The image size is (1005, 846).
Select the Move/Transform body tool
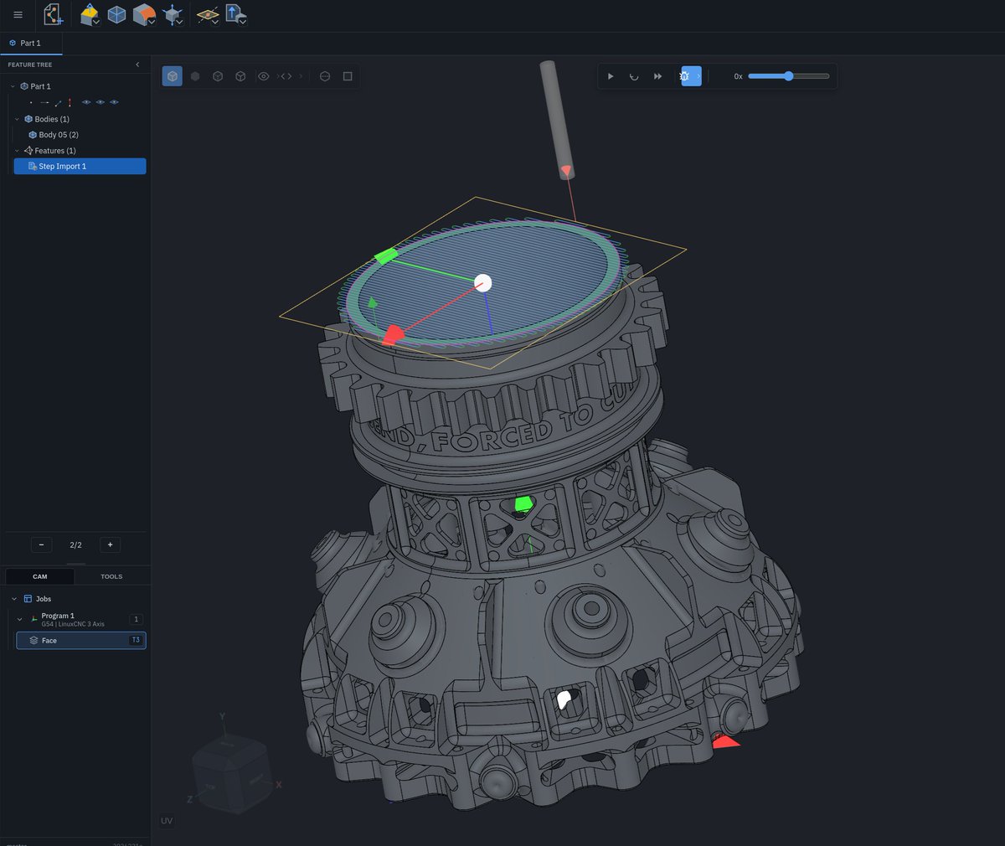click(173, 14)
